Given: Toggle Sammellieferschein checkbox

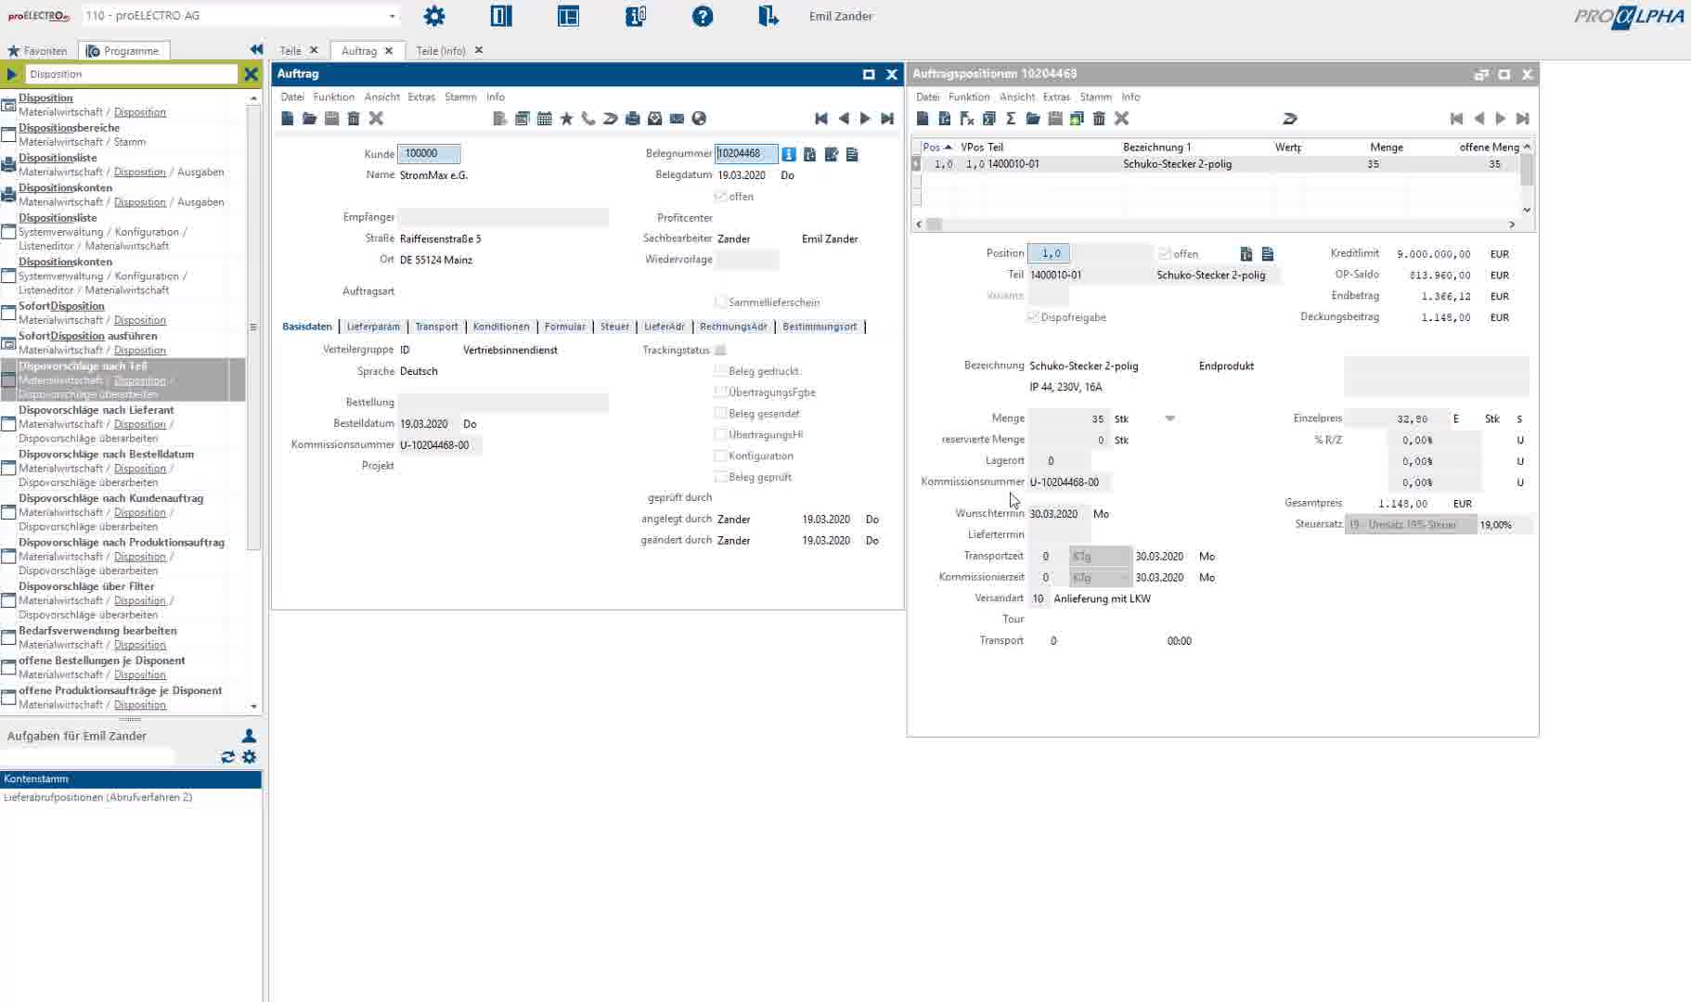Looking at the screenshot, I should 720,302.
